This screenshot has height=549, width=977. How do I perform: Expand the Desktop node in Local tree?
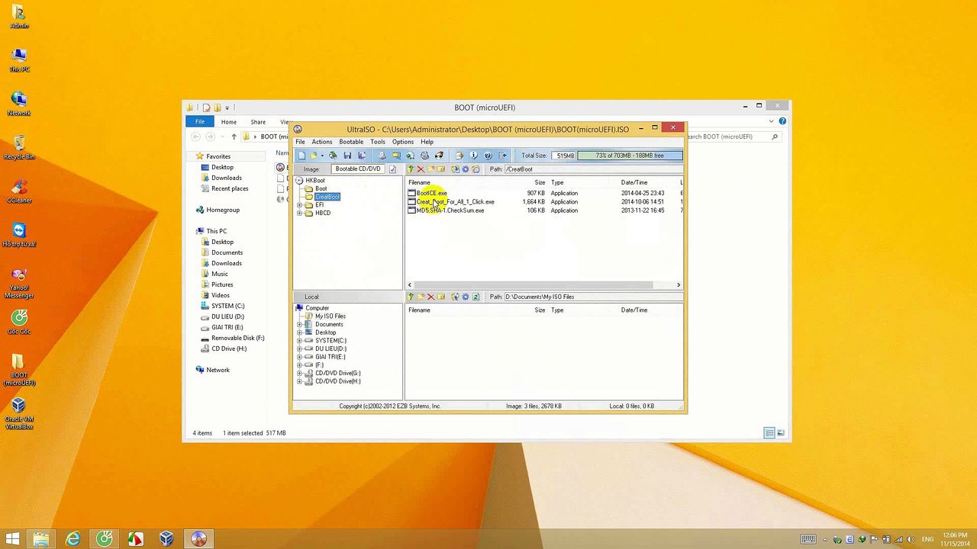tap(300, 332)
